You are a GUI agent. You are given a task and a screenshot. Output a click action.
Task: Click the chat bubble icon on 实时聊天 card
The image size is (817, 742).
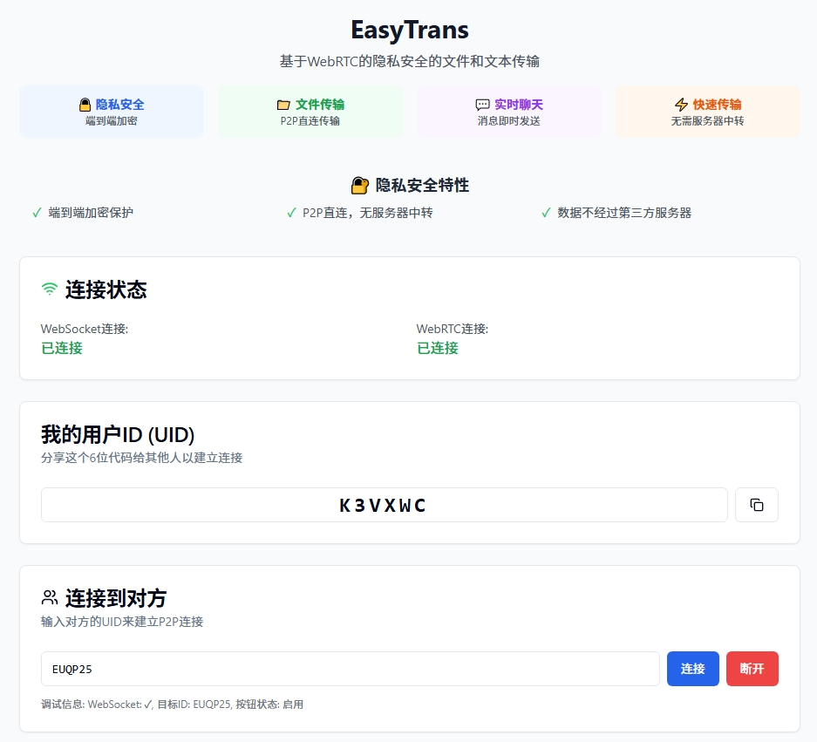click(x=482, y=105)
